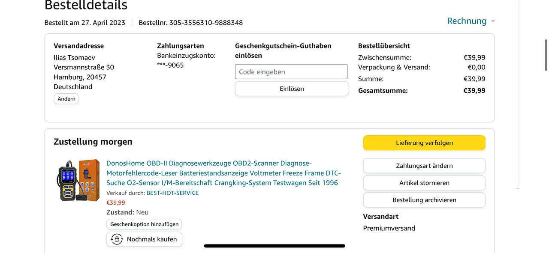Visit the BEST-HOT-SERVICE seller link
Screen dimensions: 549x253
tap(172, 193)
